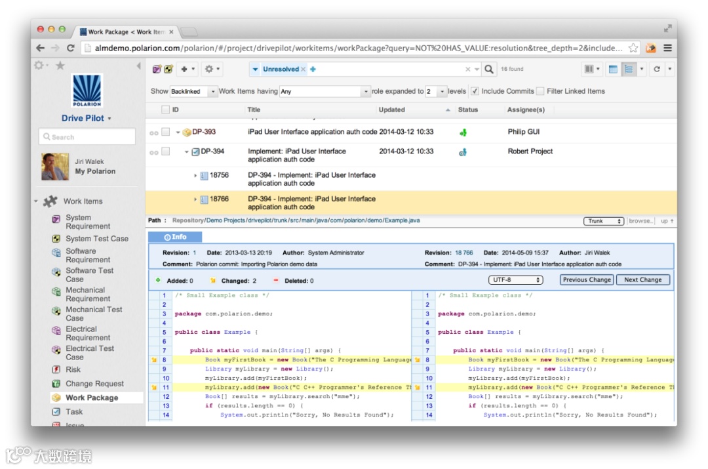Open sidebar settings gear icon
The image size is (708, 469).
click(39, 66)
